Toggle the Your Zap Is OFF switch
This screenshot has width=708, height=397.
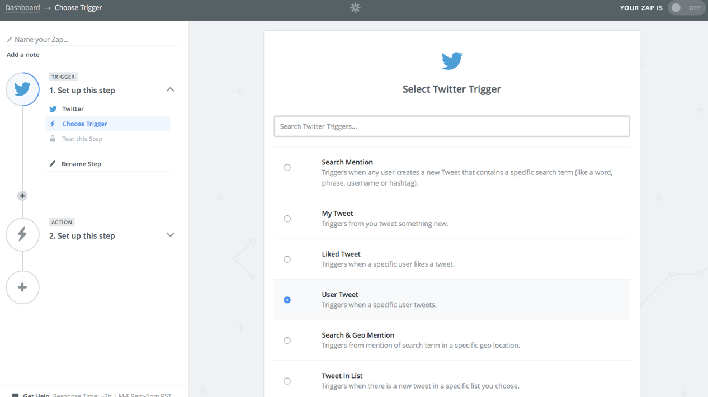[x=687, y=8]
